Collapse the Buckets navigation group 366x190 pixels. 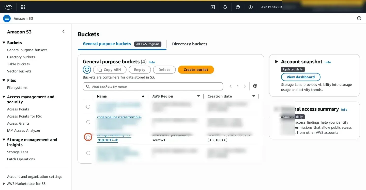4,43
